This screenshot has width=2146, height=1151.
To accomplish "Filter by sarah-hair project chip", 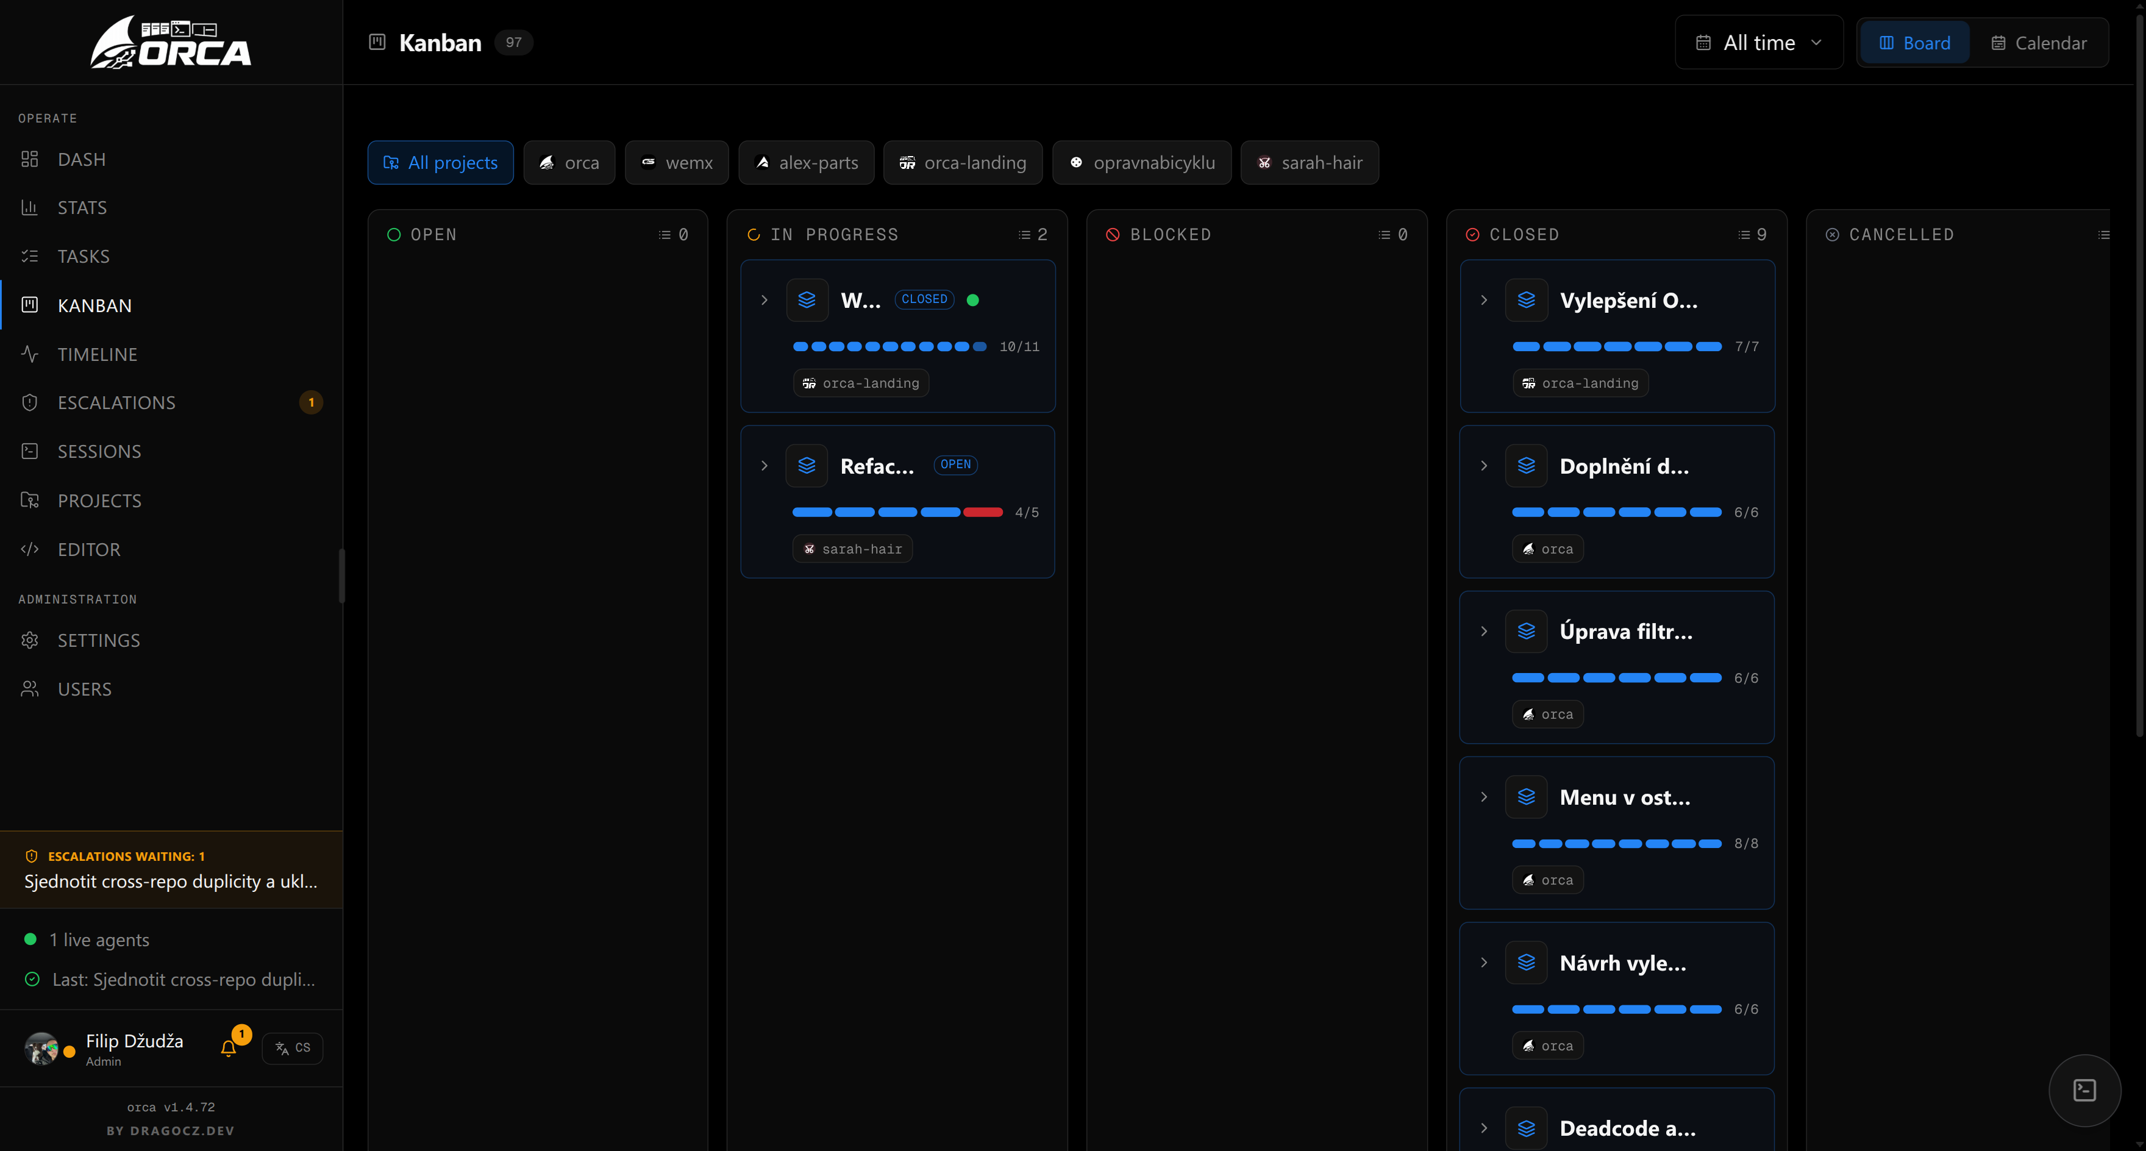I will pyautogui.click(x=1310, y=162).
